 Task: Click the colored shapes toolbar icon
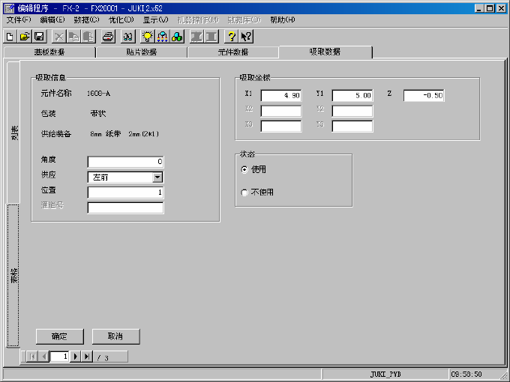[x=177, y=37]
